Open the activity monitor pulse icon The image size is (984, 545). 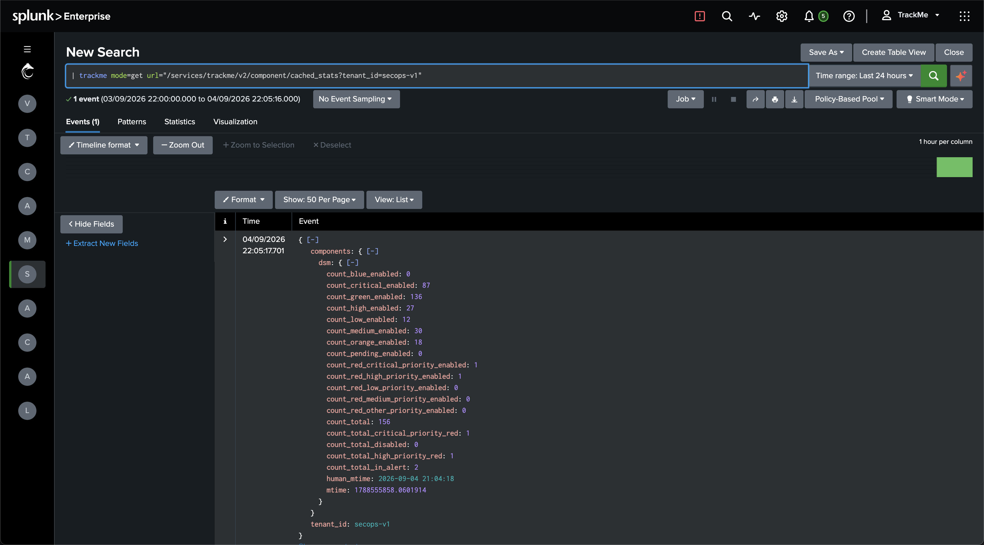tap(754, 16)
